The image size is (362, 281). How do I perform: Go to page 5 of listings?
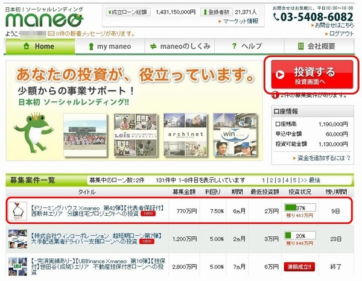point(295,180)
